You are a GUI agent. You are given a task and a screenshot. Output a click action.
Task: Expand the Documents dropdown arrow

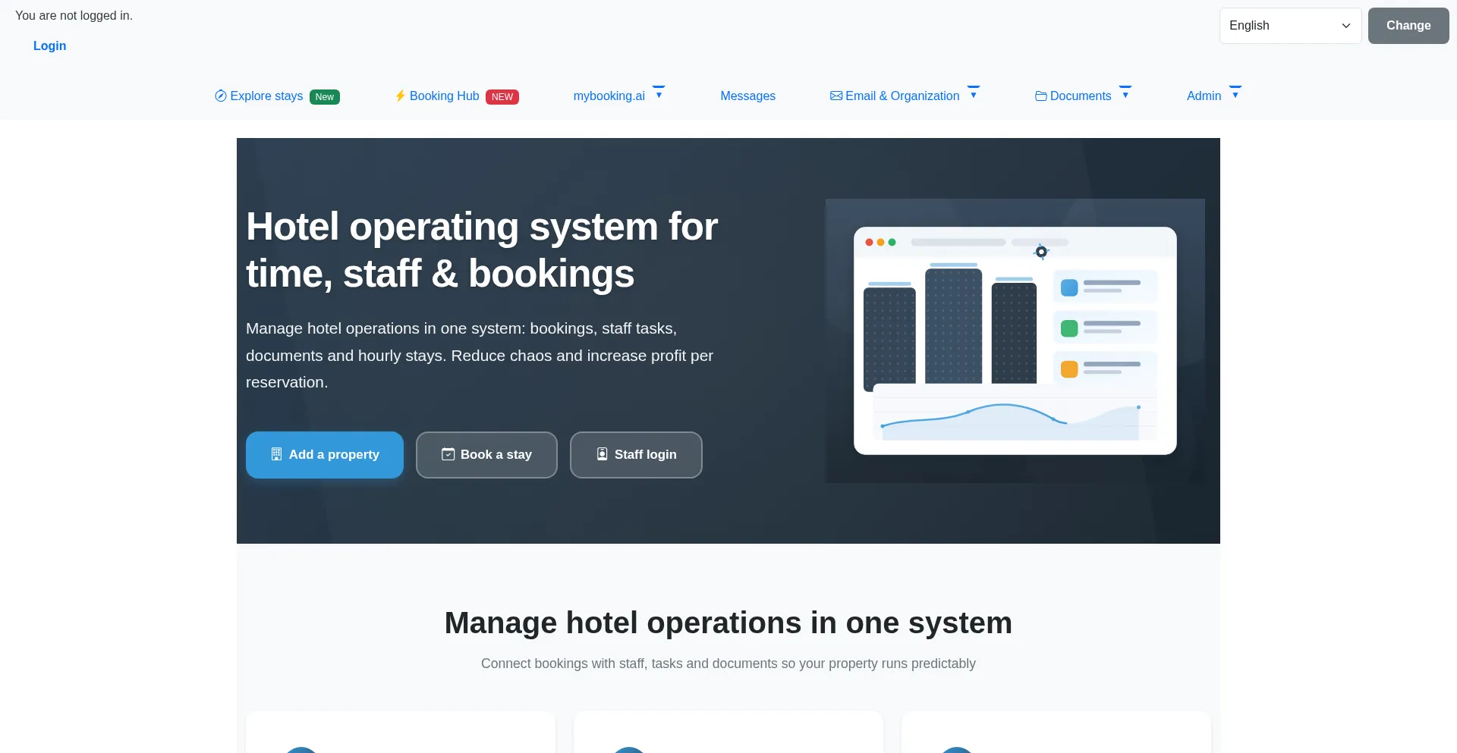[x=1126, y=93]
